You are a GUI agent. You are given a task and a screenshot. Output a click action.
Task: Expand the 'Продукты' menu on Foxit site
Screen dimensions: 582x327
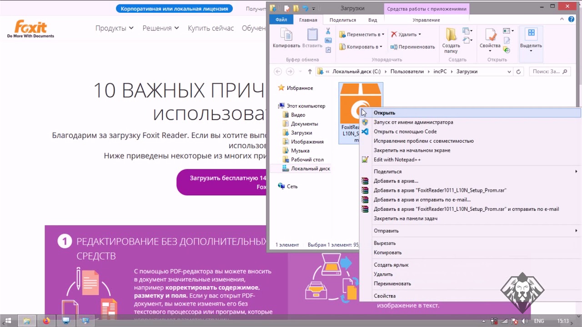[115, 28]
